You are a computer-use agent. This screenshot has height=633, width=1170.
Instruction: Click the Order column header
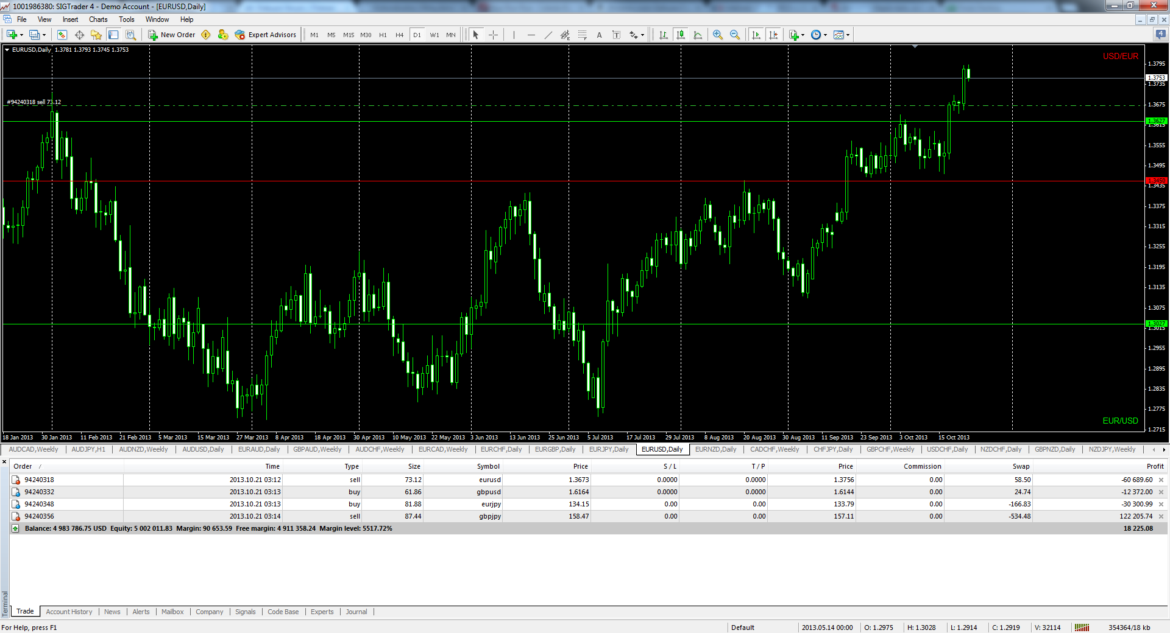23,466
